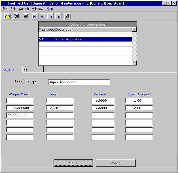The height and width of the screenshot is (173, 178).
Task: Click the new record folder icon
Action: pyautogui.click(x=8, y=17)
